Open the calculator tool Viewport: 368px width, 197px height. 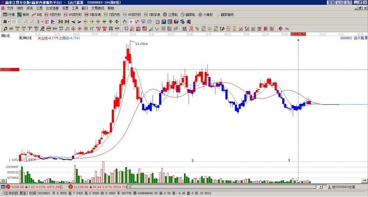(164, 22)
